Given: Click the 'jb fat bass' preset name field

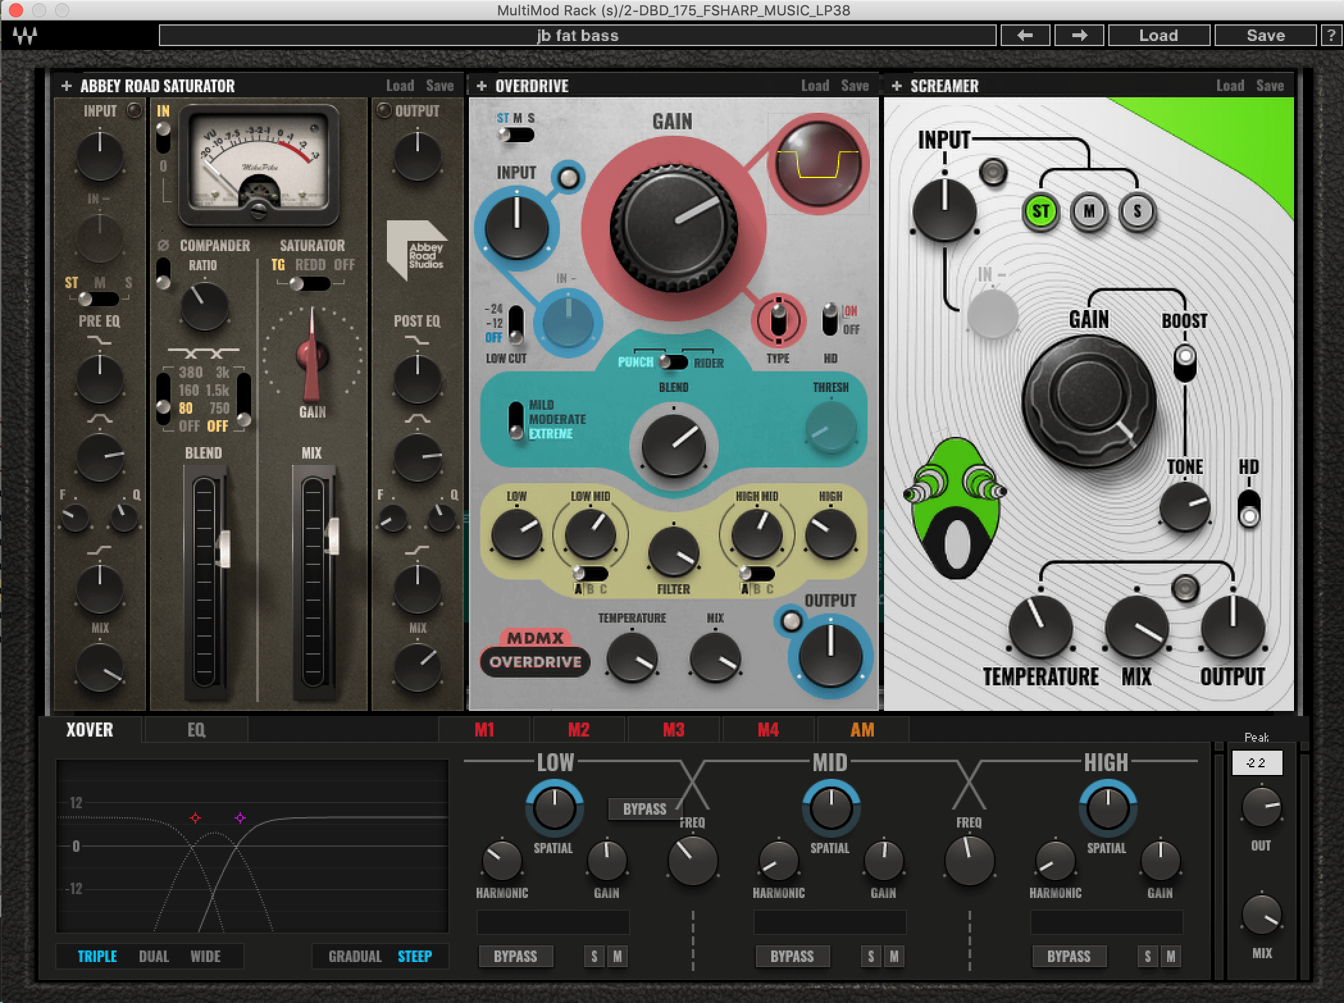Looking at the screenshot, I should (578, 35).
